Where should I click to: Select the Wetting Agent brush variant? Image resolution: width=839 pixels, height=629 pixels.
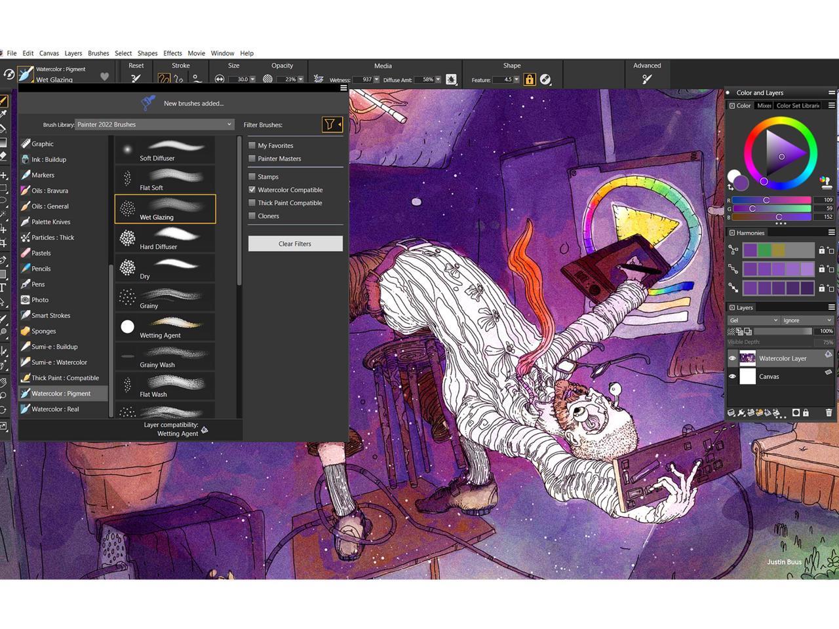(165, 327)
